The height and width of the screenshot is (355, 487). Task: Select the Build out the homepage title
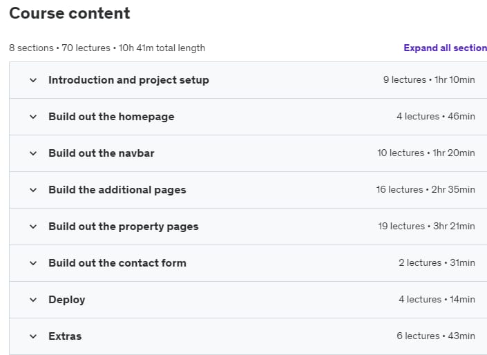(111, 117)
